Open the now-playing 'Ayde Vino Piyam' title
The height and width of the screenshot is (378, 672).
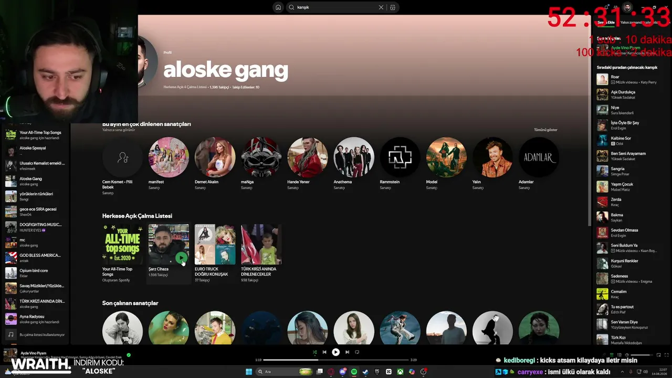point(34,353)
